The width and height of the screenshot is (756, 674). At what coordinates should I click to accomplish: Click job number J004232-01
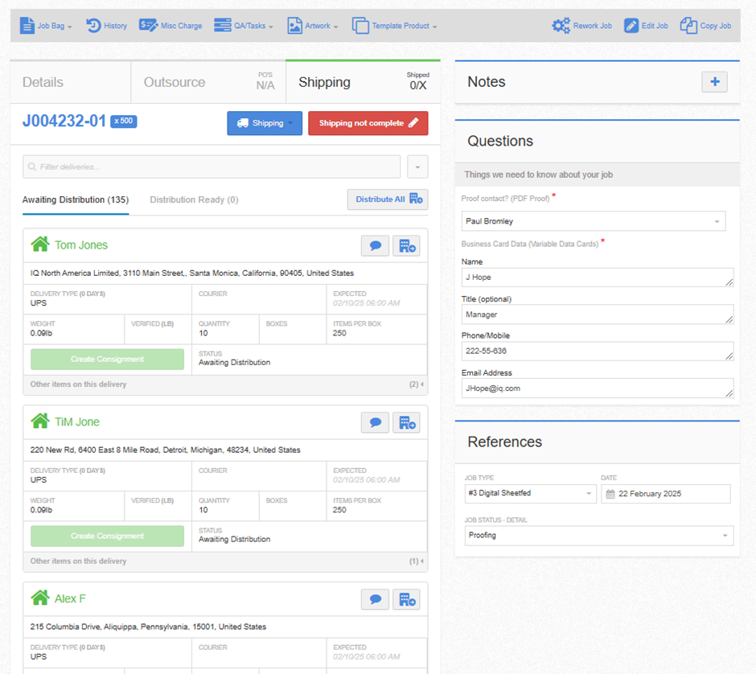point(64,121)
